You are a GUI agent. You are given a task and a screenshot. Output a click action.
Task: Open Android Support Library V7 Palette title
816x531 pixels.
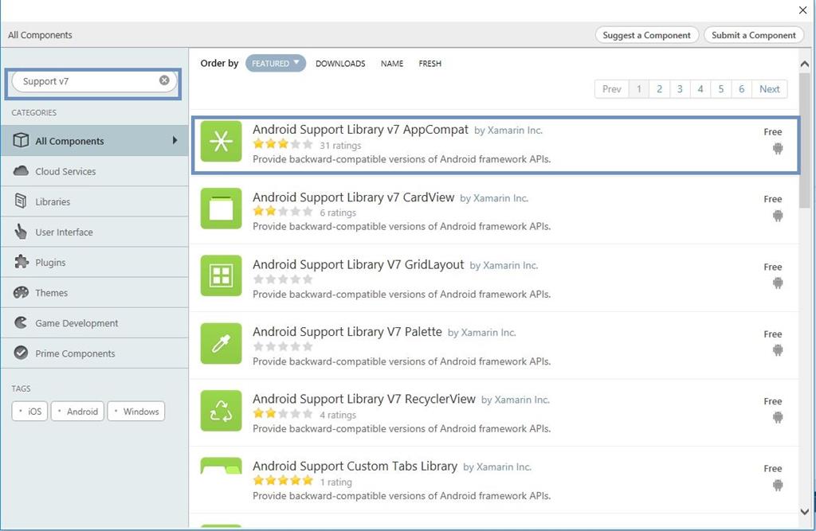[347, 331]
